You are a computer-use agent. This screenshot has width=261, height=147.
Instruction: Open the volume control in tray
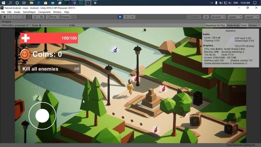tap(230, 3)
